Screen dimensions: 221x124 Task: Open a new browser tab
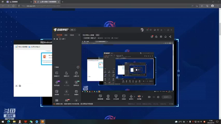pyautogui.click(x=63, y=2)
